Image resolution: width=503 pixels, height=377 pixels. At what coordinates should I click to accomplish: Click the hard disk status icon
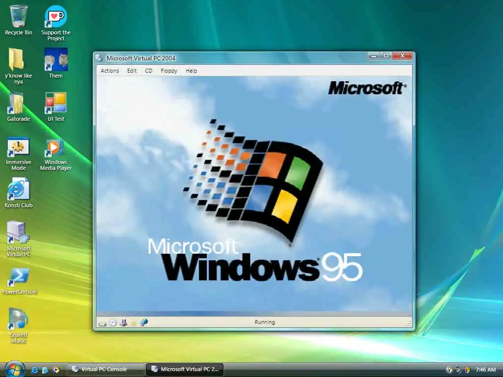click(102, 323)
